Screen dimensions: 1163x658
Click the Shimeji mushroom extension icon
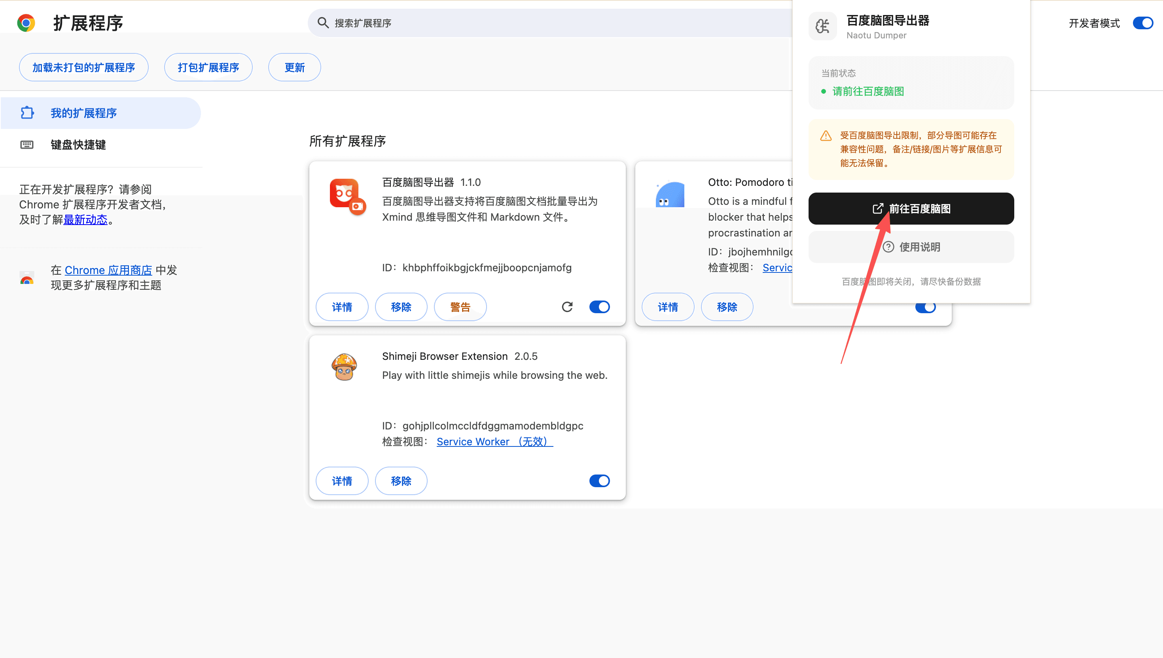344,367
